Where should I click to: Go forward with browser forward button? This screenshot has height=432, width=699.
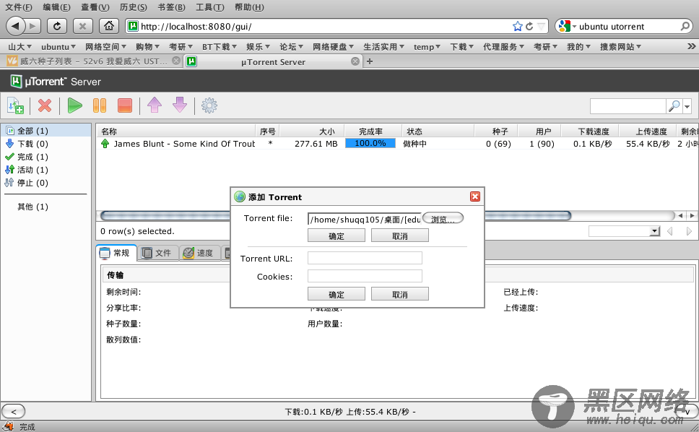pos(33,26)
